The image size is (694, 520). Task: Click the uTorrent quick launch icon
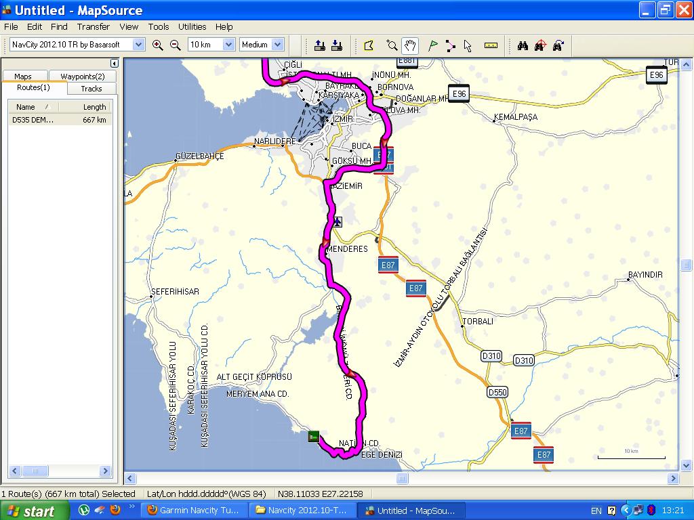tap(83, 511)
